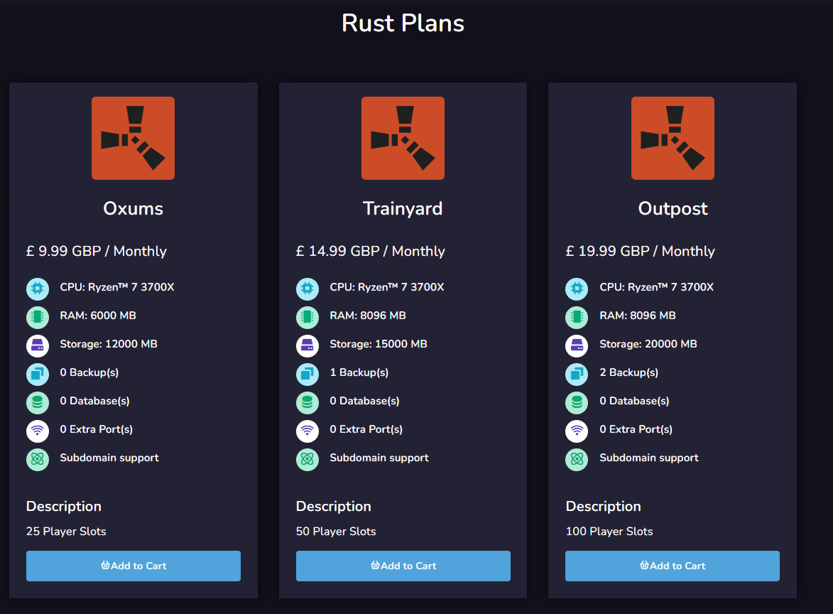This screenshot has width=833, height=614.
Task: Click the Storage: 12000 MB text
Action: click(x=109, y=344)
